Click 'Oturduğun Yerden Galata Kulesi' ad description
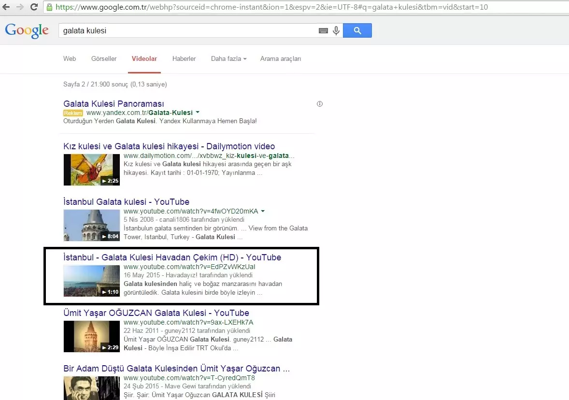Screen dimensions: 569x400 [160, 121]
